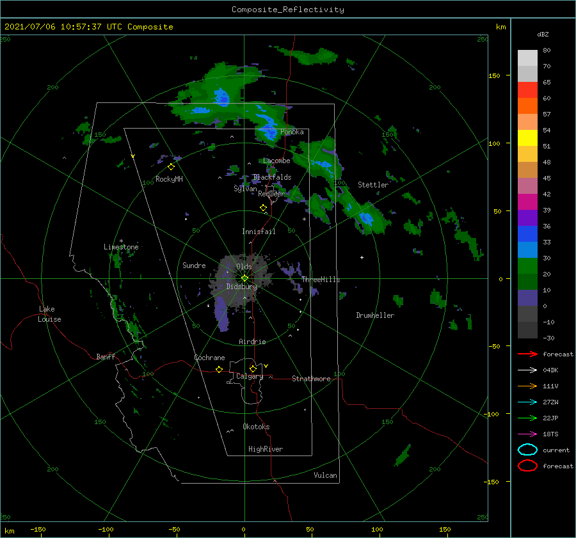Select the light gray swatch between 80 and 70 dBZ
Image resolution: width=576 pixels, height=538 pixels.
coord(527,58)
